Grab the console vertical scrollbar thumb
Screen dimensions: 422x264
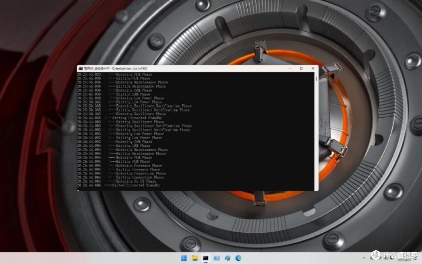tap(316, 79)
